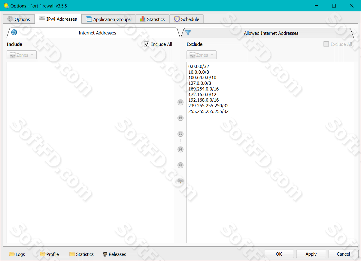Click the skip-to-previous arrow icon between the lists
Image resolution: width=361 pixels, height=261 pixels.
[x=180, y=150]
